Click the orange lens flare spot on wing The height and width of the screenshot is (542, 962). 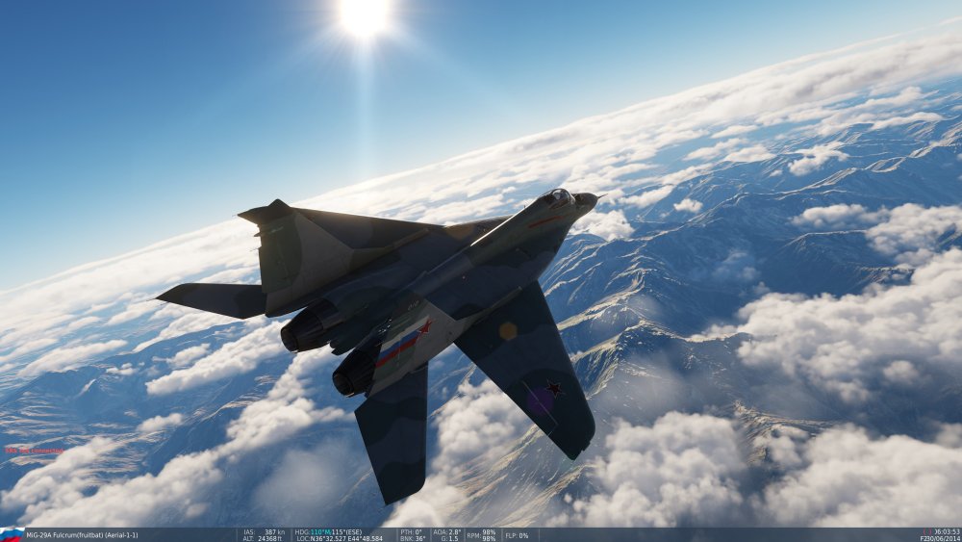tap(508, 330)
